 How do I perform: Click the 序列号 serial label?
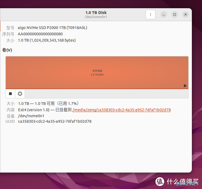[8, 34]
